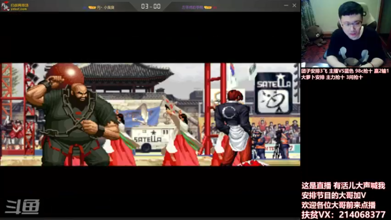Click the 03-00 match score display
This screenshot has height=220, width=391.
tap(151, 6)
